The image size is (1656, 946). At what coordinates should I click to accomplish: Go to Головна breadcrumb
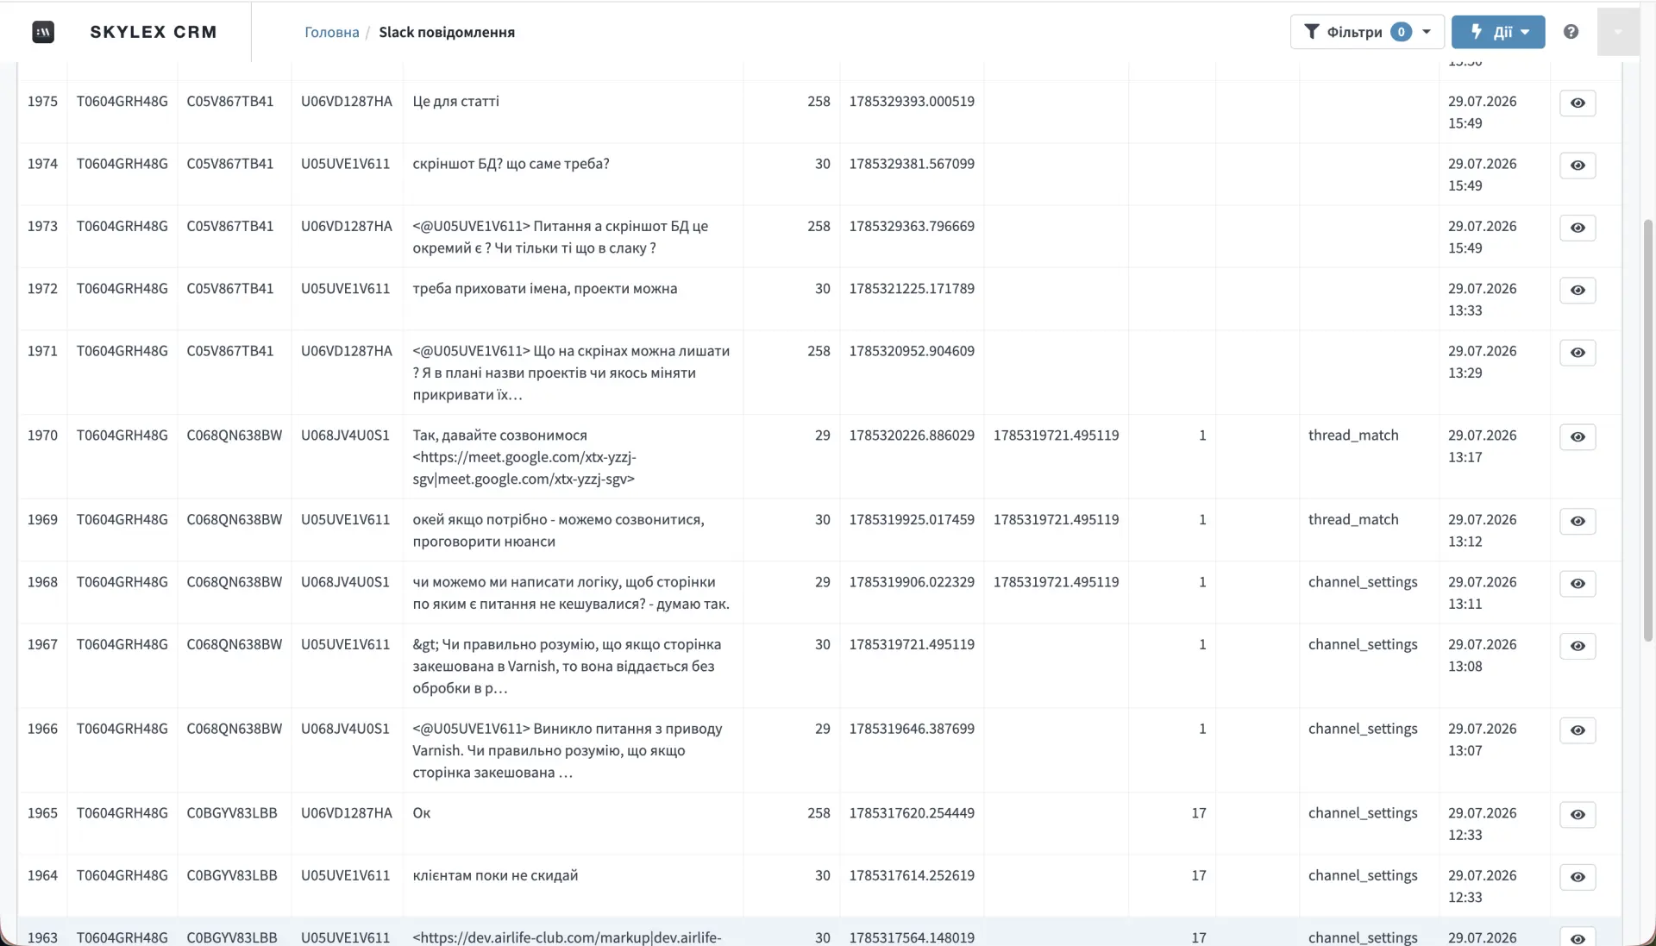coord(332,32)
